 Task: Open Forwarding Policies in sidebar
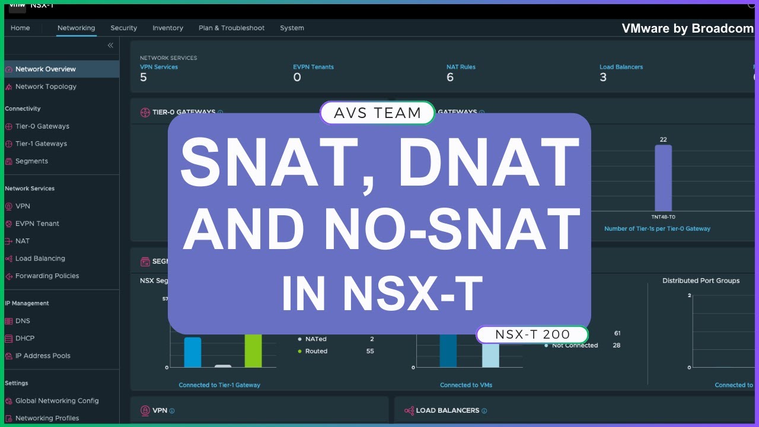47,276
